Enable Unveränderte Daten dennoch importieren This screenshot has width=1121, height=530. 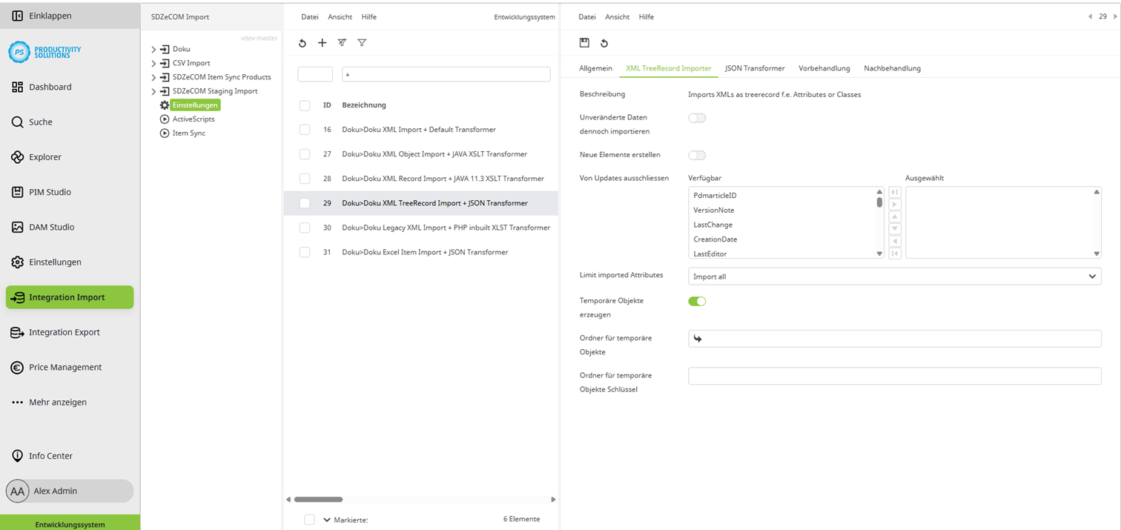pyautogui.click(x=696, y=117)
